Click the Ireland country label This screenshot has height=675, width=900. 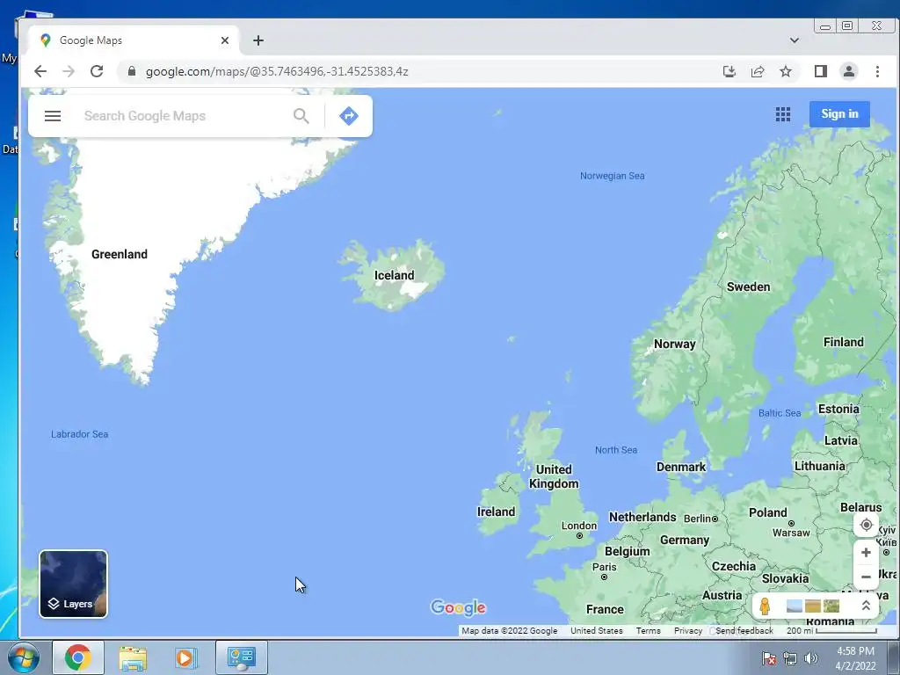[496, 512]
